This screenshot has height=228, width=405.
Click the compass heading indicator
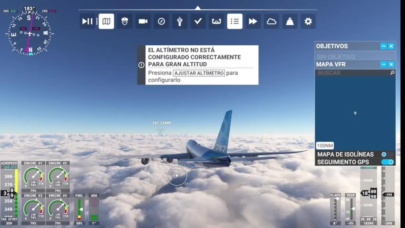[x=29, y=33]
